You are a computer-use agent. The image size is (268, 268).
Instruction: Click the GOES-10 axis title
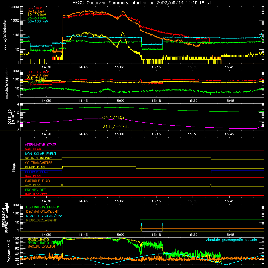tap(11, 117)
